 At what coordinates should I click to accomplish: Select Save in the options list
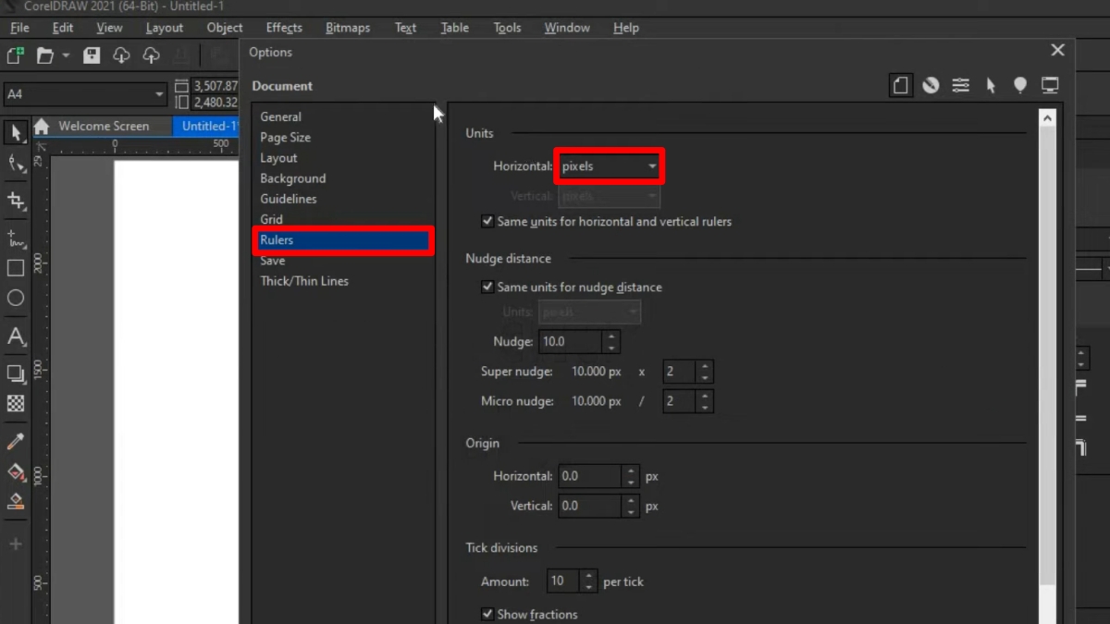(x=272, y=261)
